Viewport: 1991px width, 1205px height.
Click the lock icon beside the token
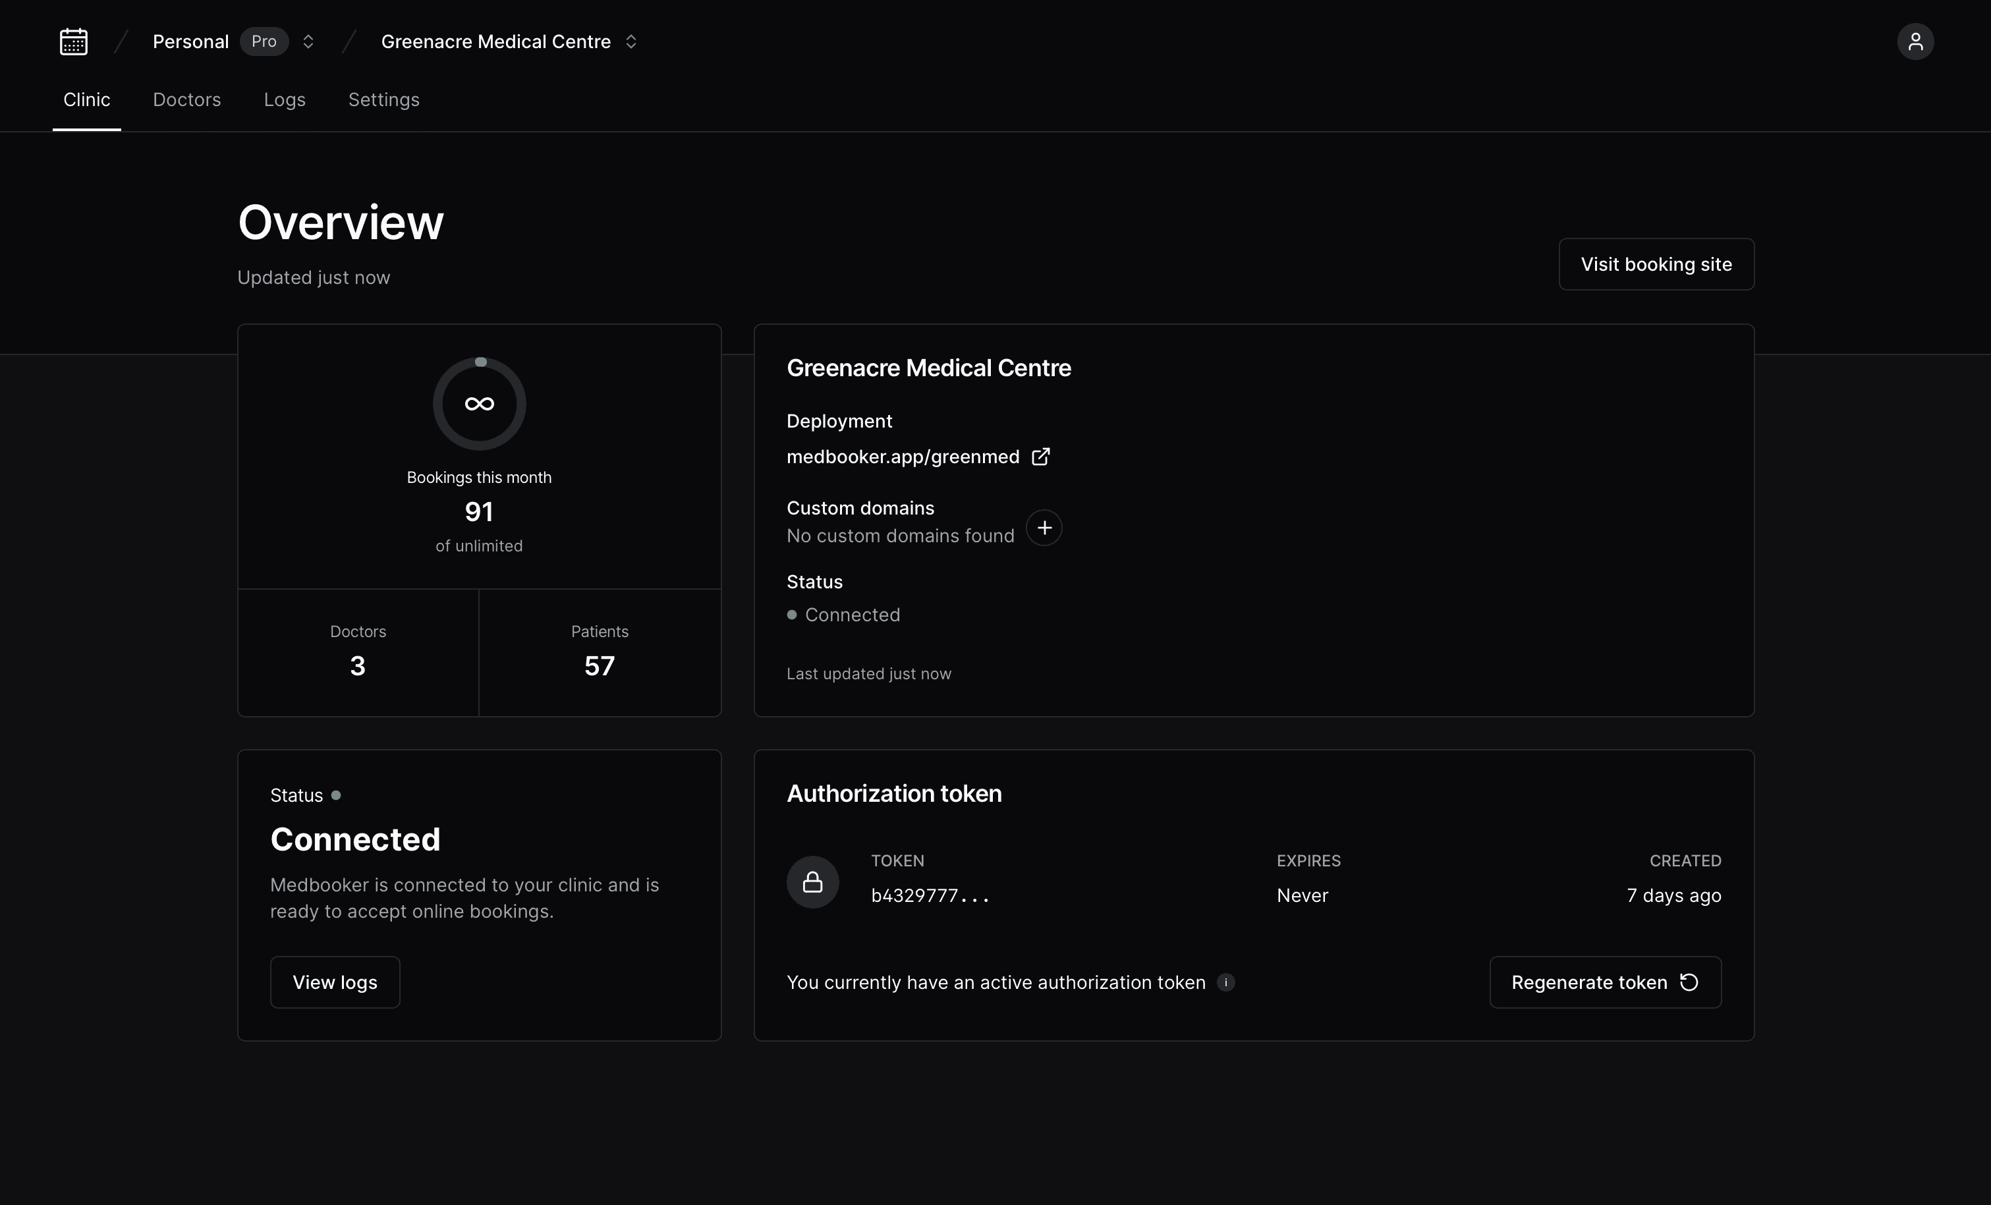pos(812,882)
